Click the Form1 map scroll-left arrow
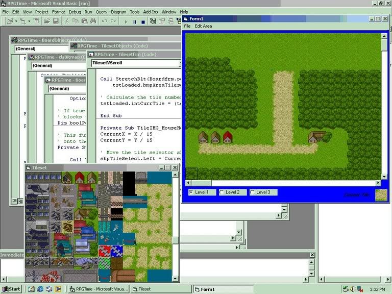The width and height of the screenshot is (392, 294). point(188,183)
